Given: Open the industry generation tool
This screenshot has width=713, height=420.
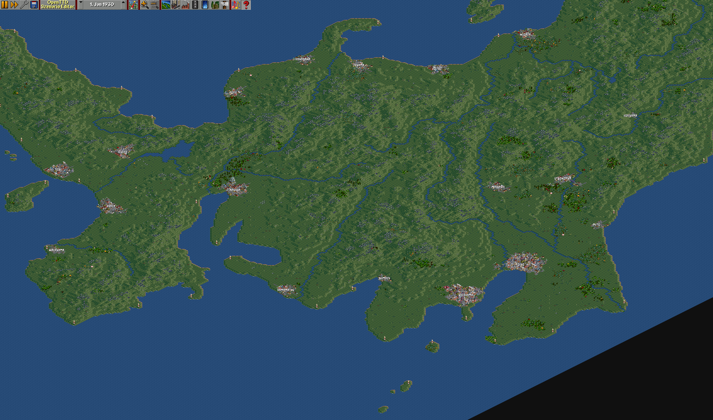Looking at the screenshot, I should (185, 5).
